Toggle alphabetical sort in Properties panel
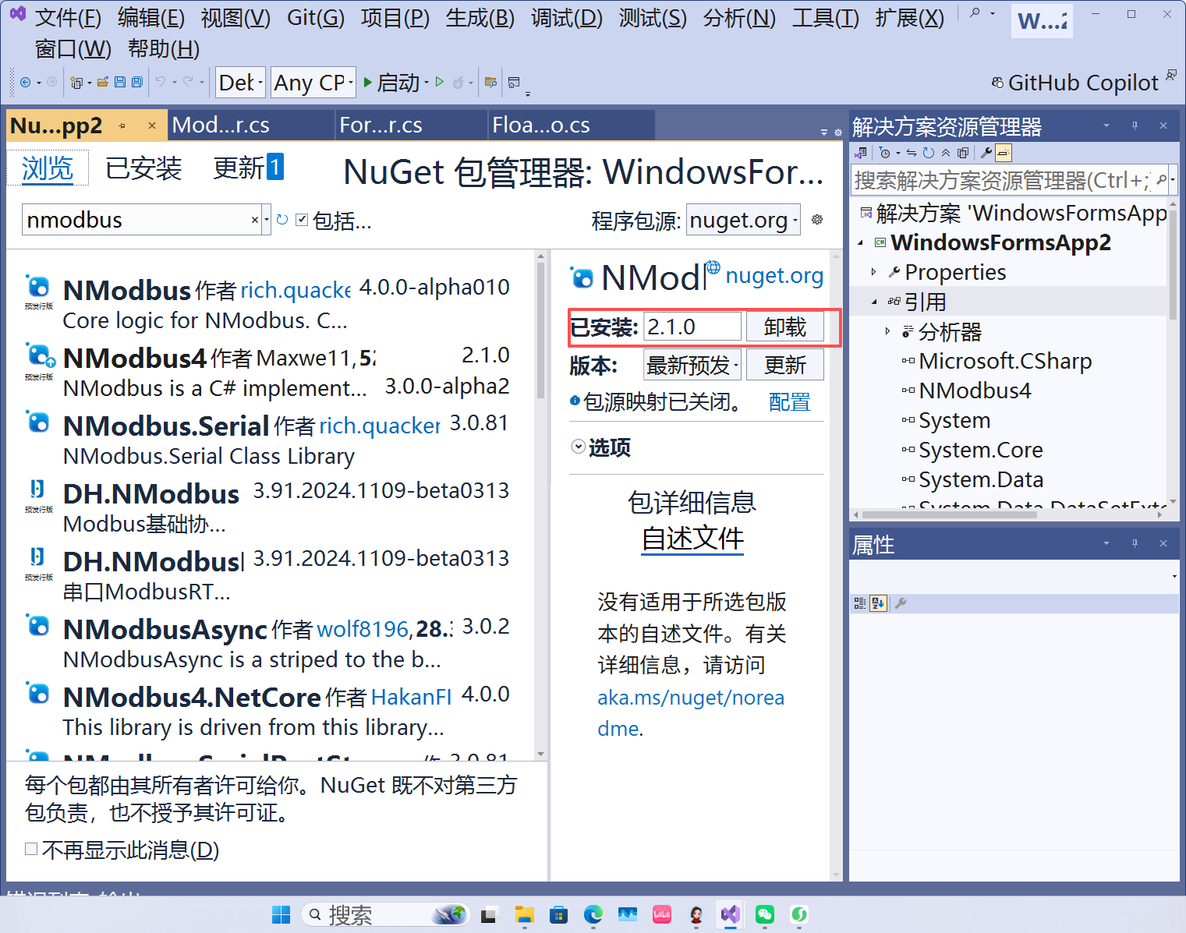The height and width of the screenshot is (933, 1186). 879,603
